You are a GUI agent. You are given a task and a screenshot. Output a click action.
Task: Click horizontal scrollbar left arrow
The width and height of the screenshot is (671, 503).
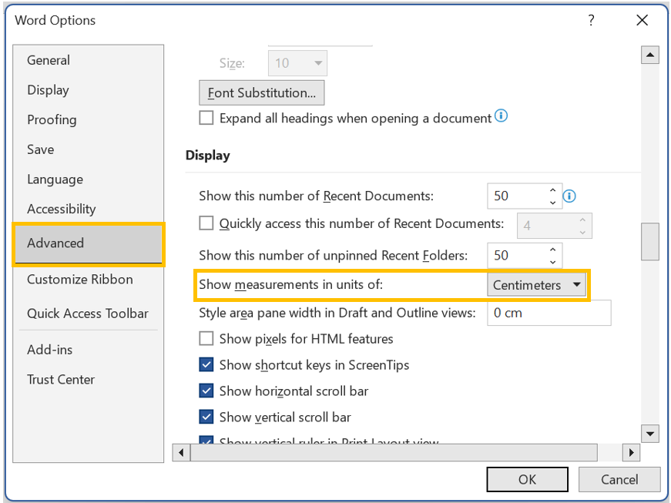click(x=182, y=453)
